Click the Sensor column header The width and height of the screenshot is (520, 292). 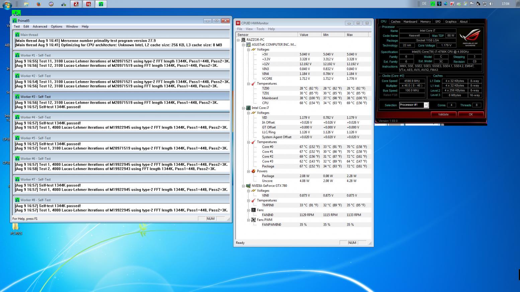tap(267, 35)
